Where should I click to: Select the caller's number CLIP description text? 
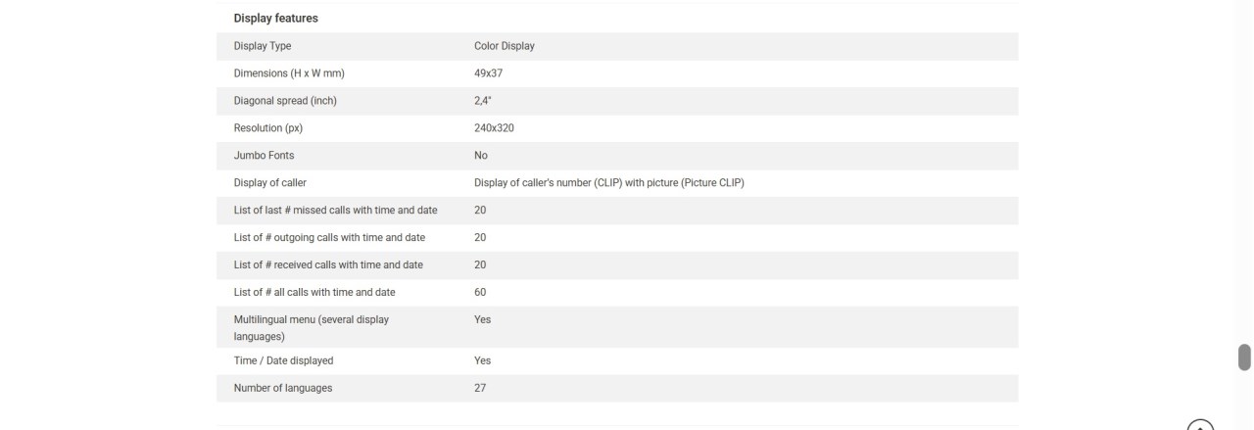pos(609,183)
